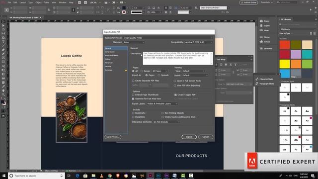Pick the yellow library colour swatch
The height and width of the screenshot is (179, 318).
[285, 64]
